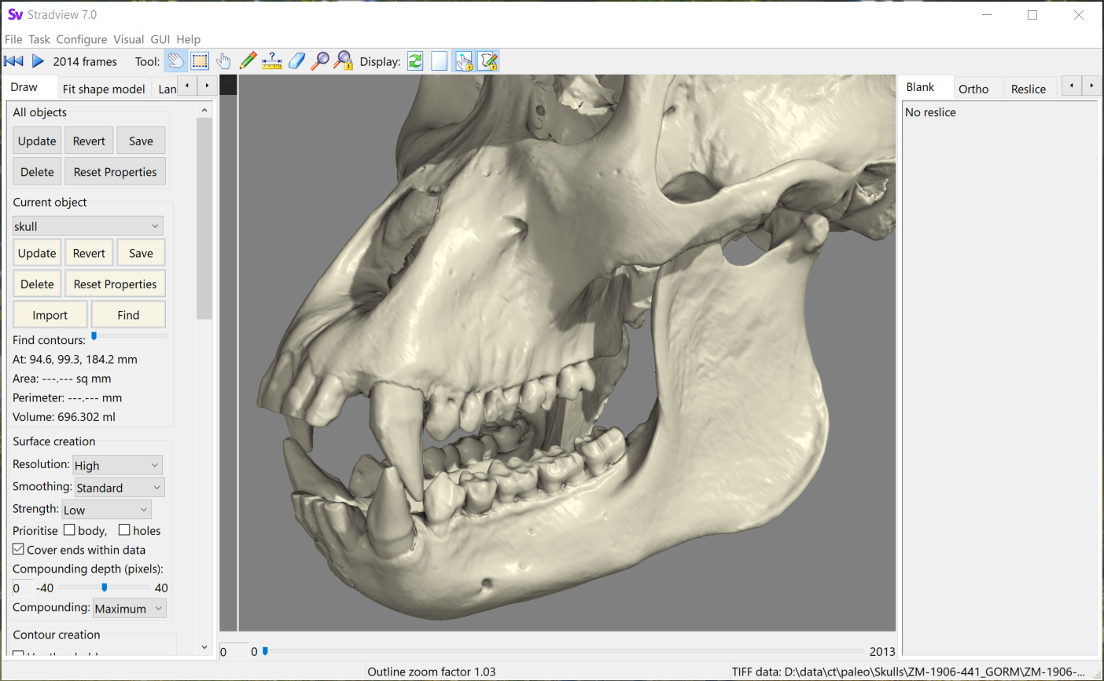Click Revert under All objects
The image size is (1104, 681).
tap(89, 141)
